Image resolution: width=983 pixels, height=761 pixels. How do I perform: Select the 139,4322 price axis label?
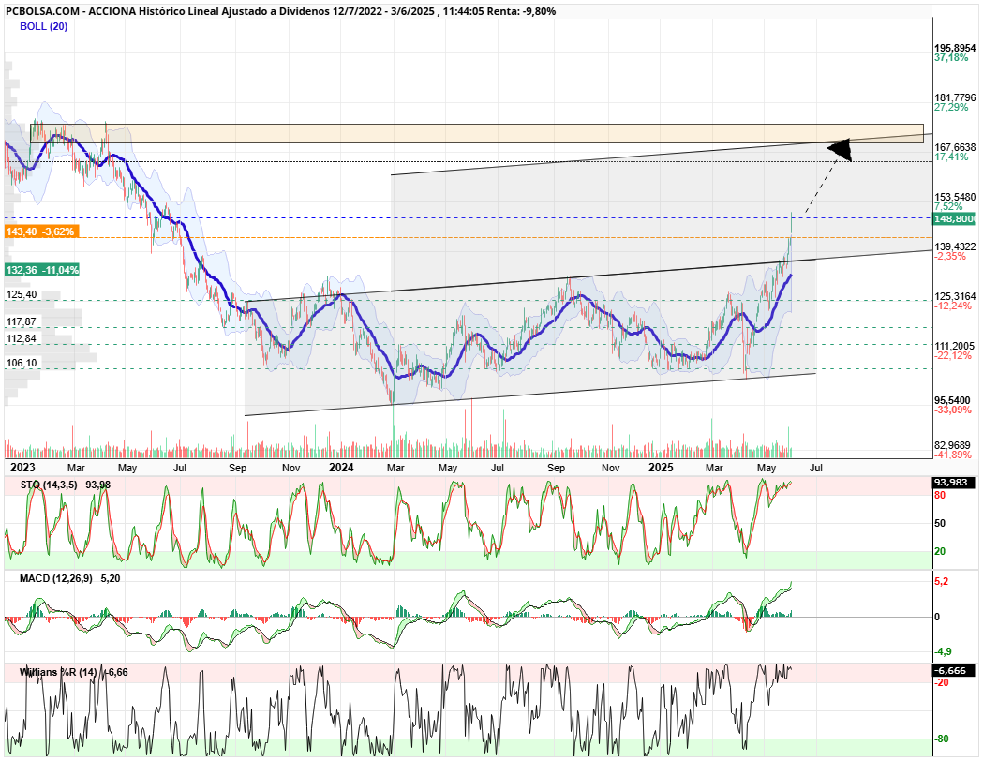[x=955, y=247]
